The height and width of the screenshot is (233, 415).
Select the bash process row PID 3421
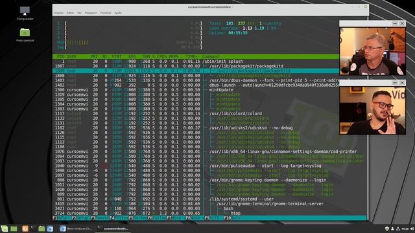pyautogui.click(x=209, y=208)
